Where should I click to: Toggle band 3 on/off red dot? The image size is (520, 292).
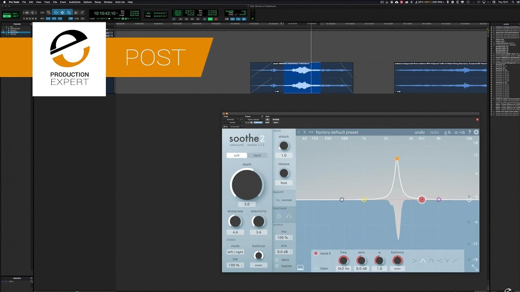(x=316, y=253)
